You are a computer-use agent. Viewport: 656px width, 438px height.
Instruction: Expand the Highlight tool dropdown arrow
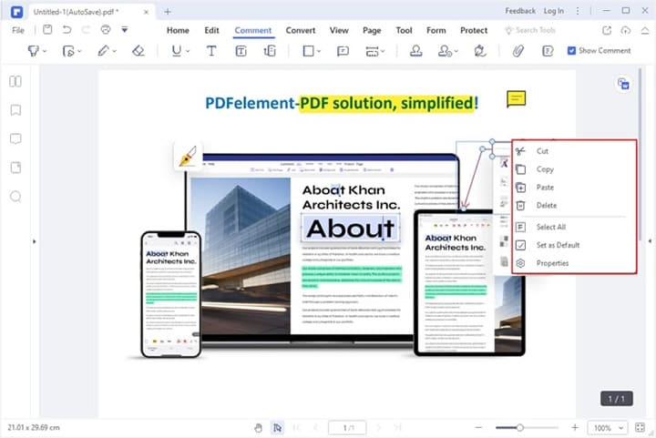pyautogui.click(x=45, y=51)
